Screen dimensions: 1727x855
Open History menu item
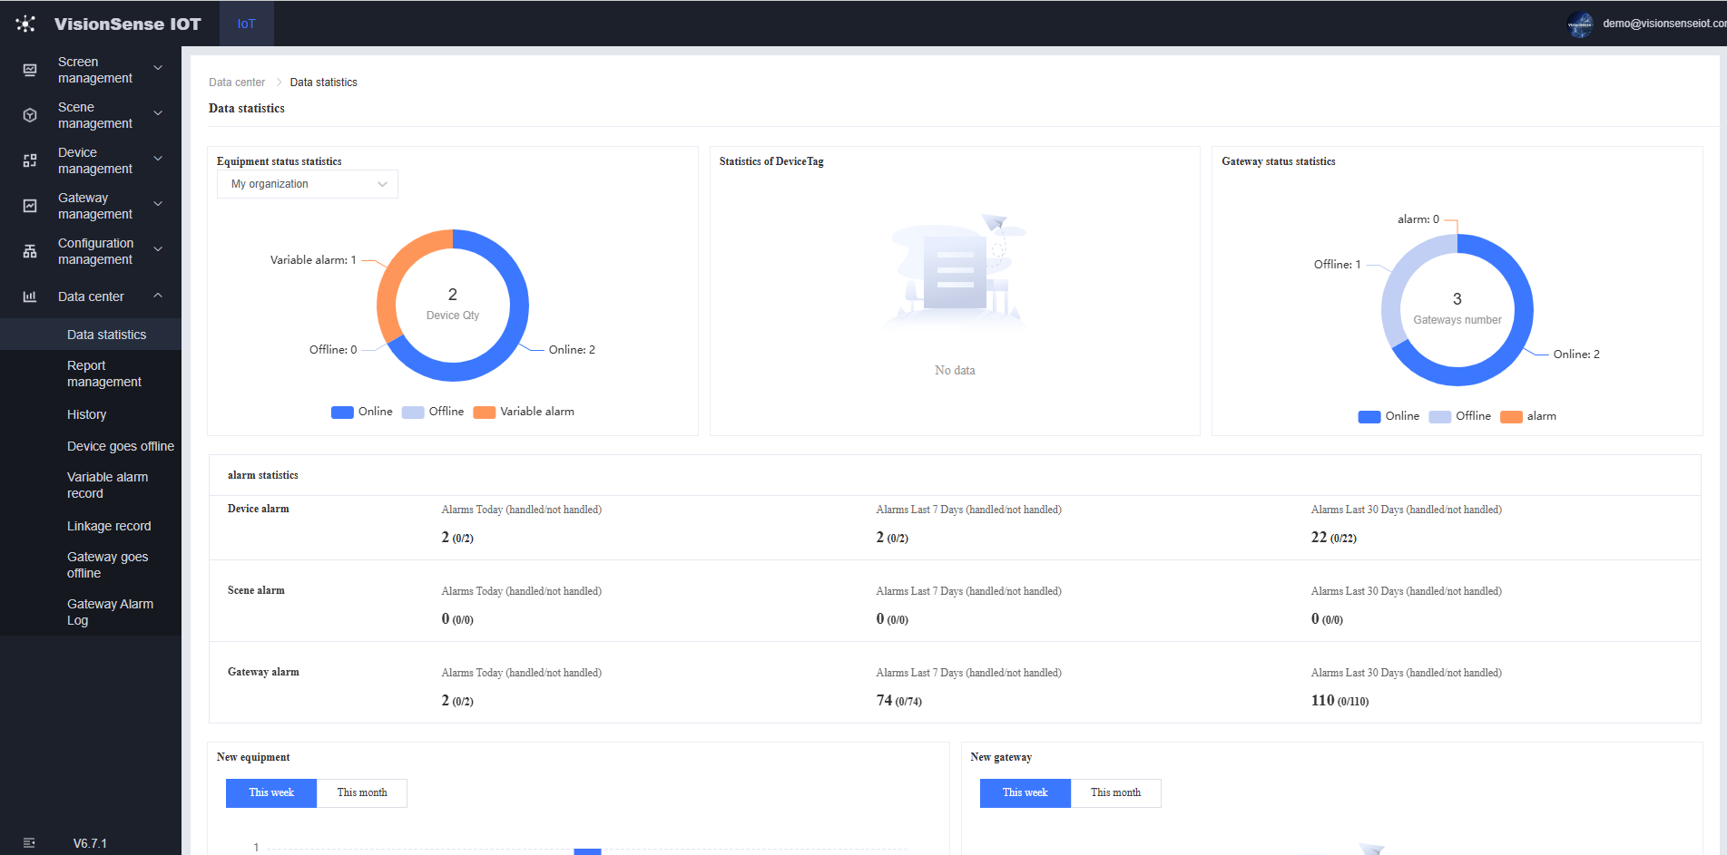pos(91,414)
